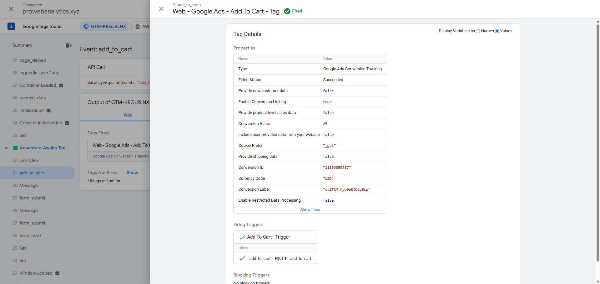Click the Add To Cart - Trigger entry

pos(268,237)
